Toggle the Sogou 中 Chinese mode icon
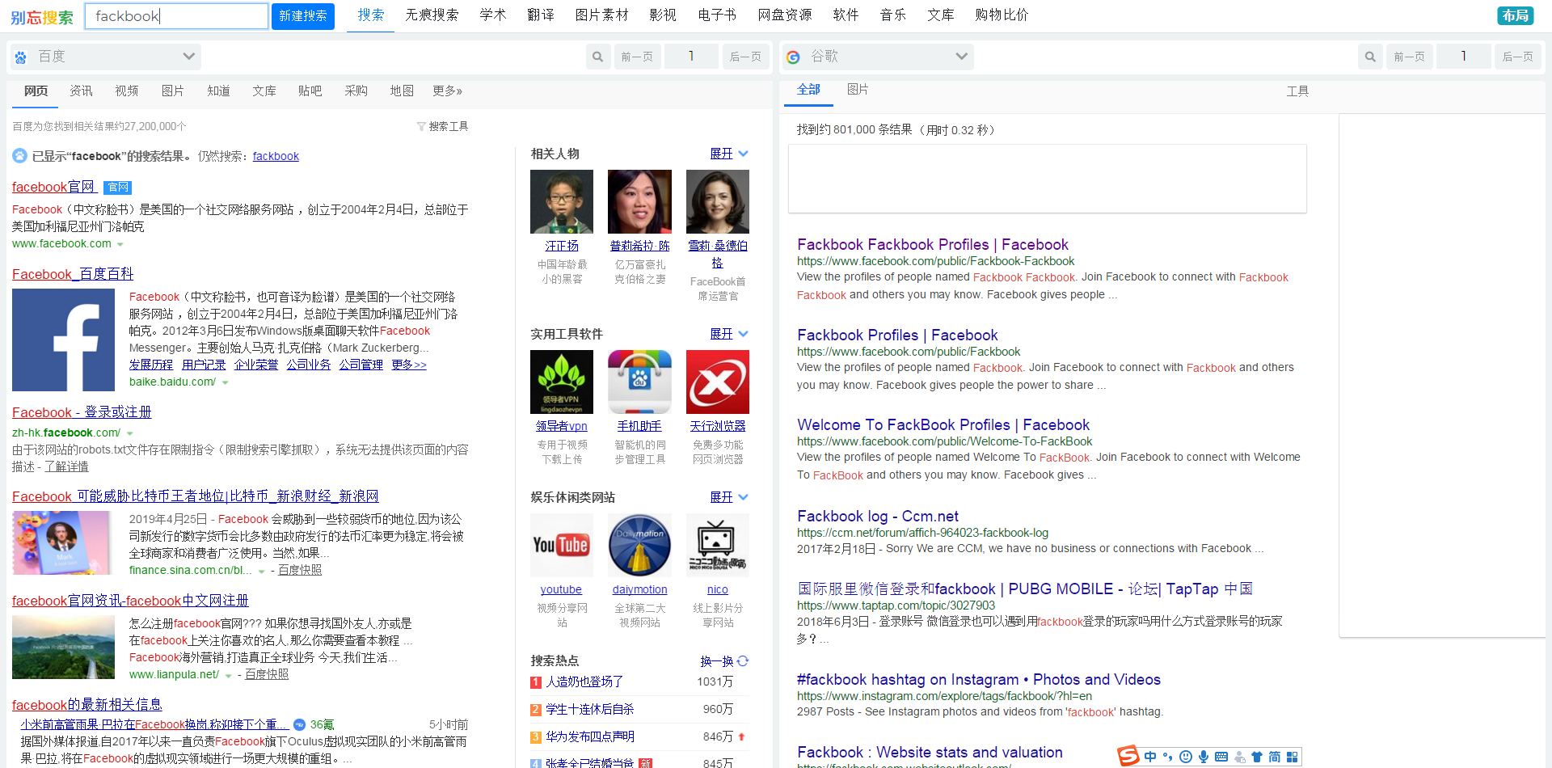Image resolution: width=1552 pixels, height=768 pixels. coord(1150,757)
